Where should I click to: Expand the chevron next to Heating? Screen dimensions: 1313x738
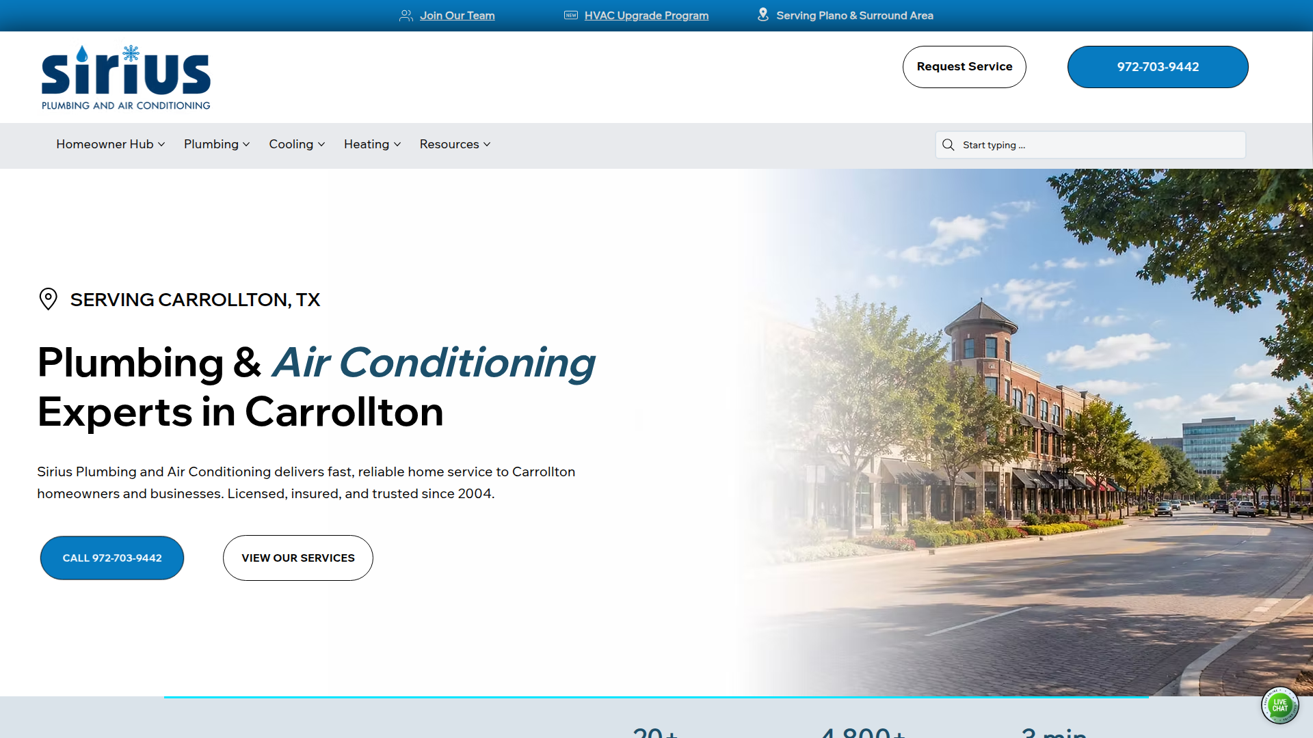click(x=397, y=145)
